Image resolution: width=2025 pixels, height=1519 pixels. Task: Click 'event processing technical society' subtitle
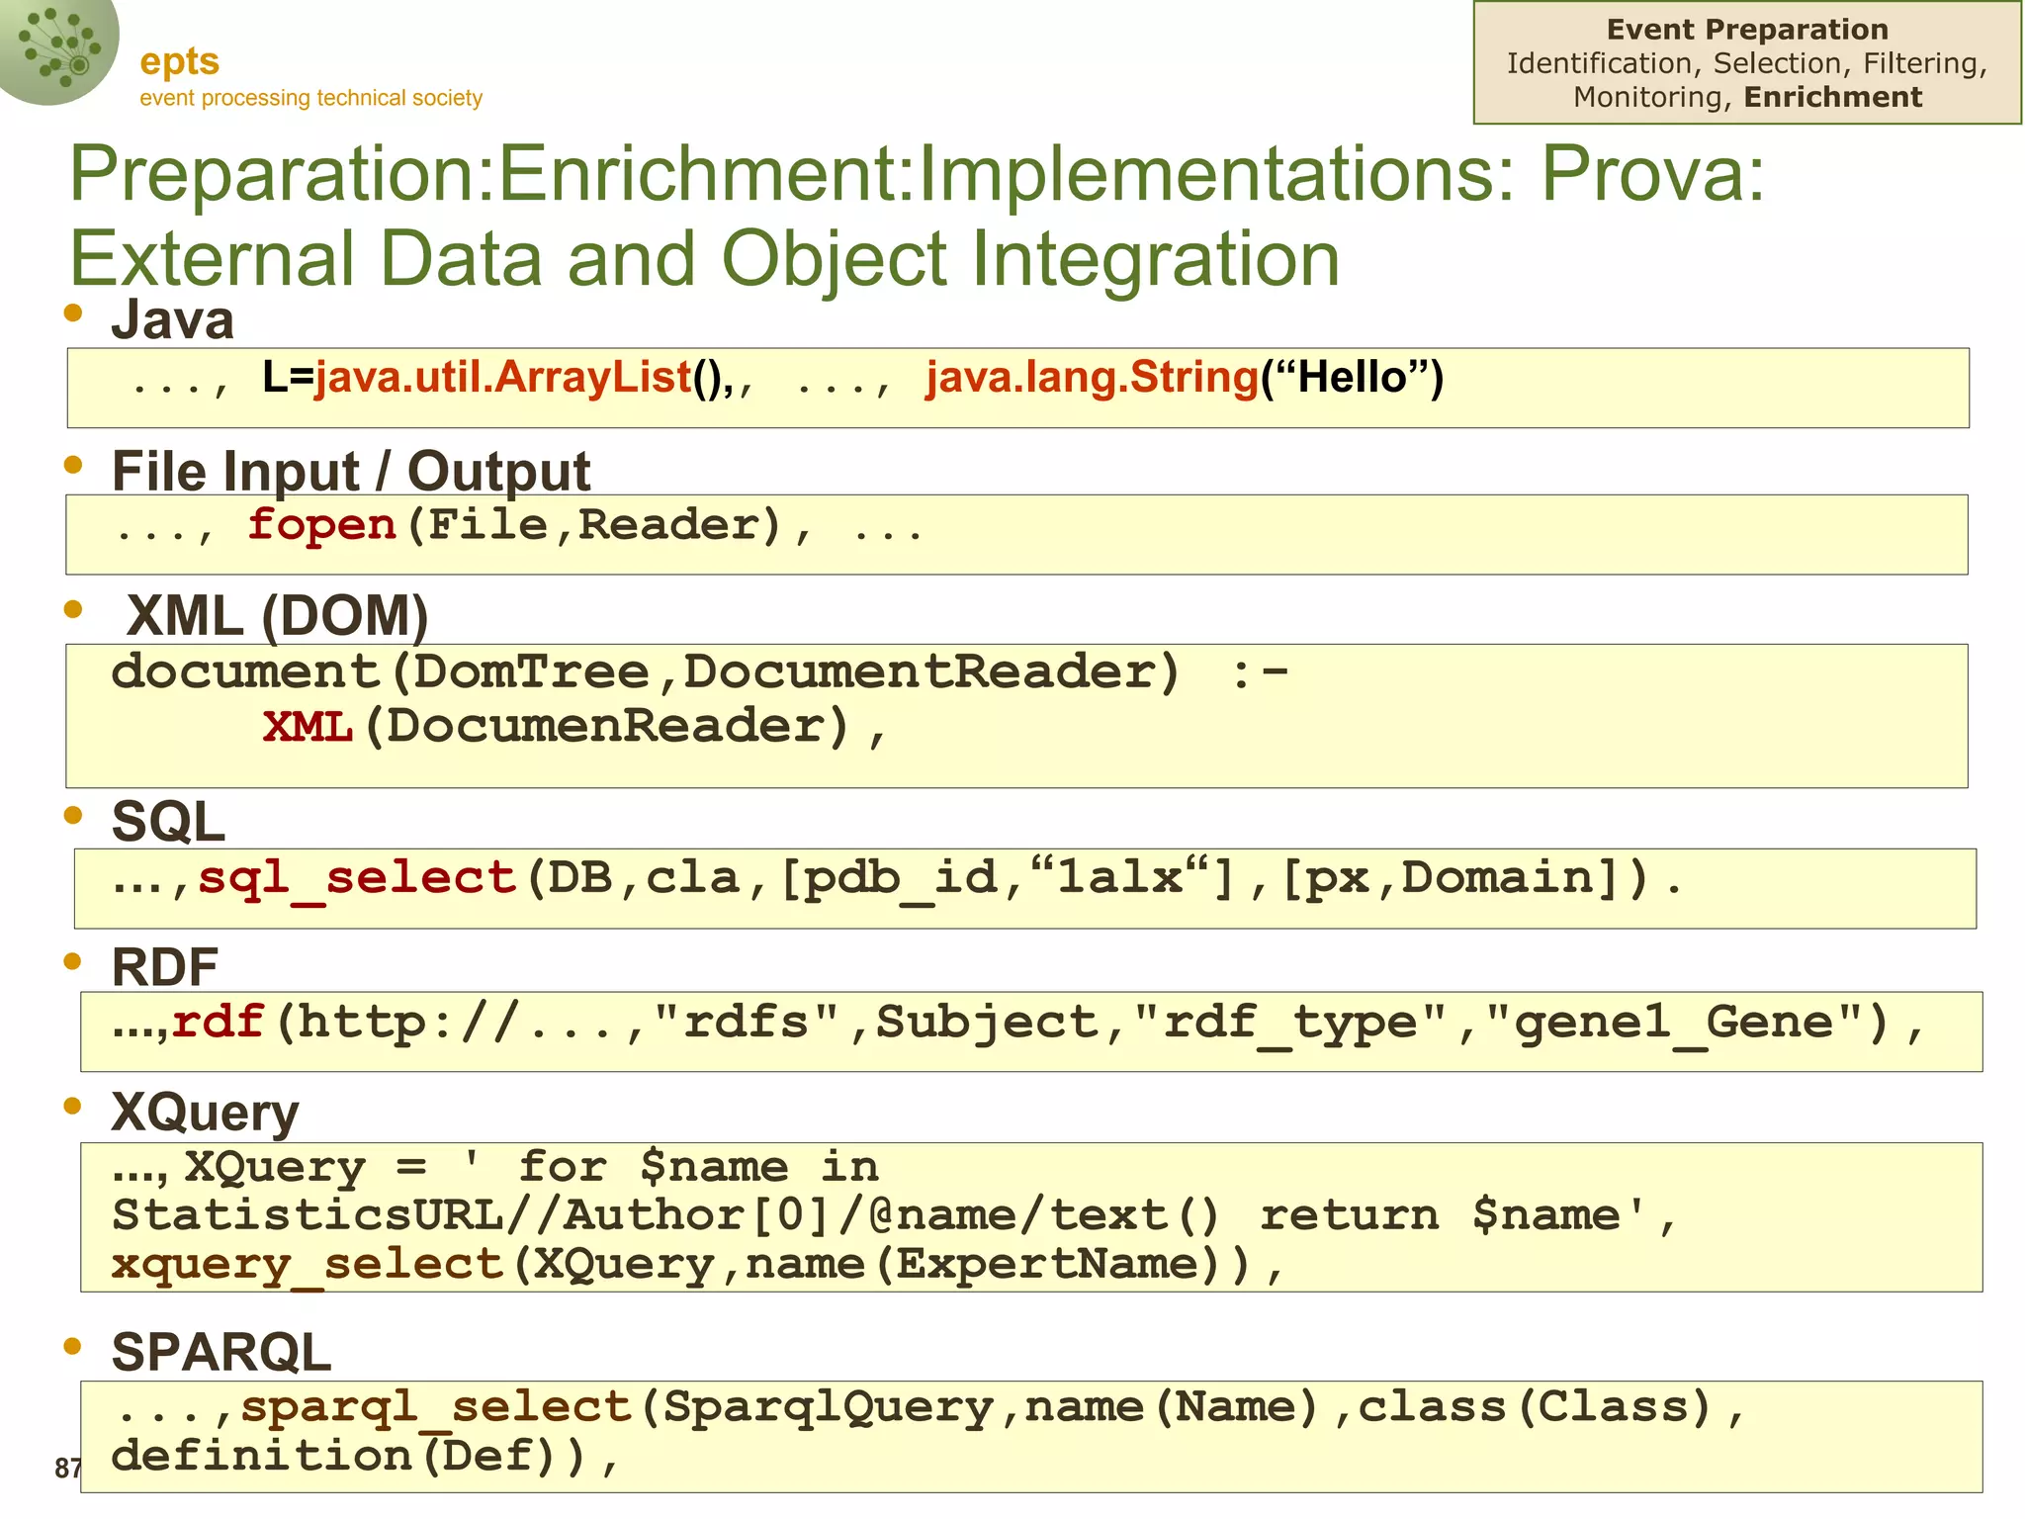click(310, 98)
